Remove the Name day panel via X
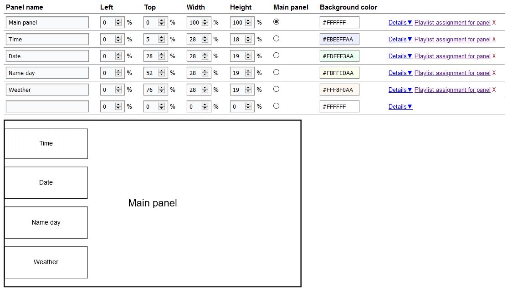The width and height of the screenshot is (507, 291). coord(494,73)
